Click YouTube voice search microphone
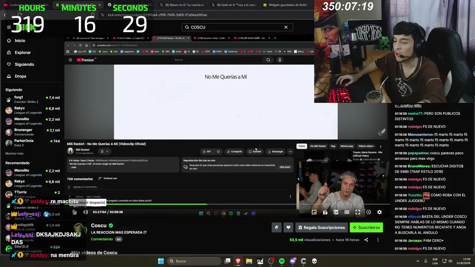The image size is (475, 267). click(x=280, y=60)
